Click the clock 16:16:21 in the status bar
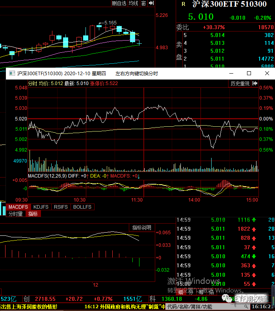Screen dimensions: 275x311 coord(263,307)
